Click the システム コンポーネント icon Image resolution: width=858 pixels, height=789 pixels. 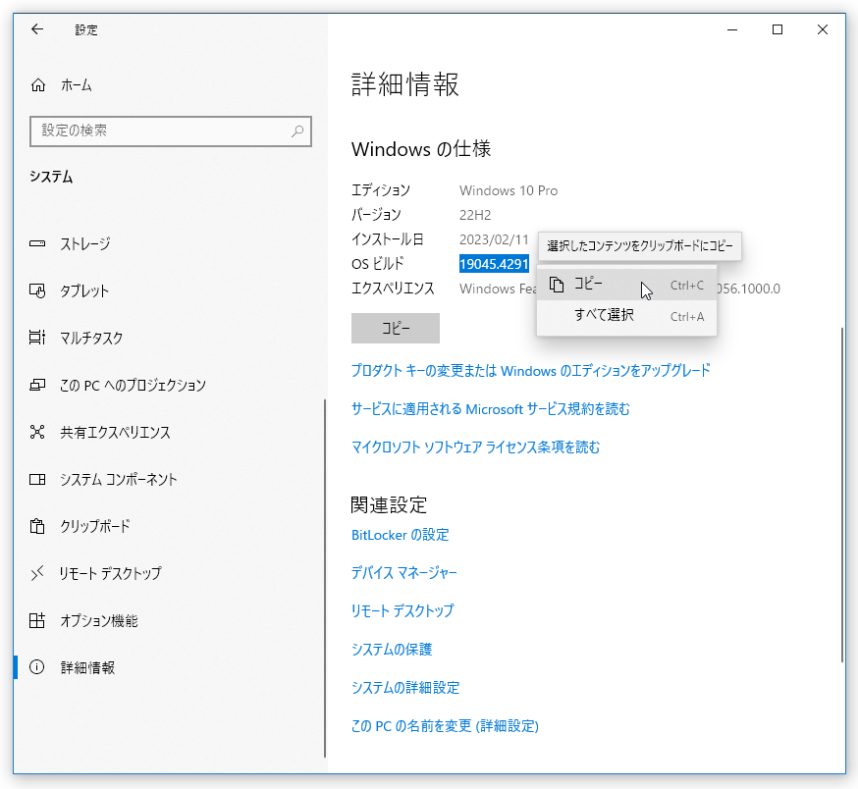click(37, 479)
